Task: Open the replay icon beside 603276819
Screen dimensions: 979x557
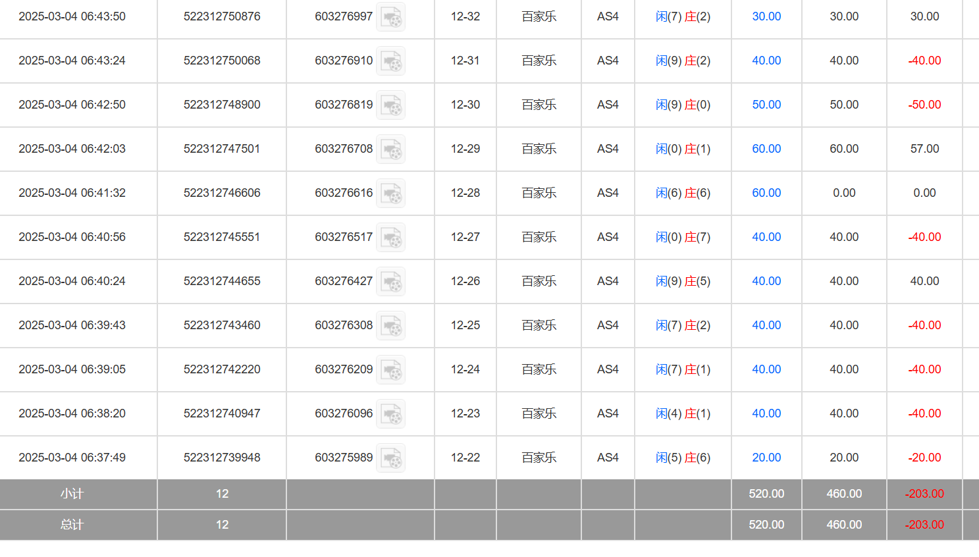Action: click(391, 105)
